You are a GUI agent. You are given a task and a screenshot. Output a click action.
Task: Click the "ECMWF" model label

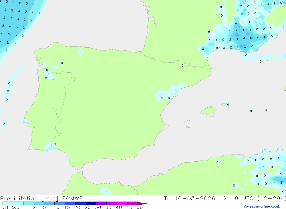click(72, 198)
